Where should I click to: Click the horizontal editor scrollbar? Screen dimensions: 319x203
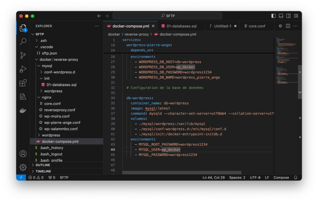[182, 173]
